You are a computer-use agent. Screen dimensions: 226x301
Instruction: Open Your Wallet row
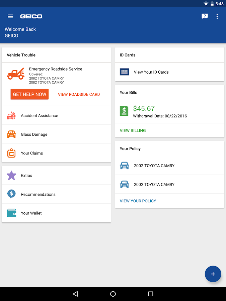[x=57, y=213]
